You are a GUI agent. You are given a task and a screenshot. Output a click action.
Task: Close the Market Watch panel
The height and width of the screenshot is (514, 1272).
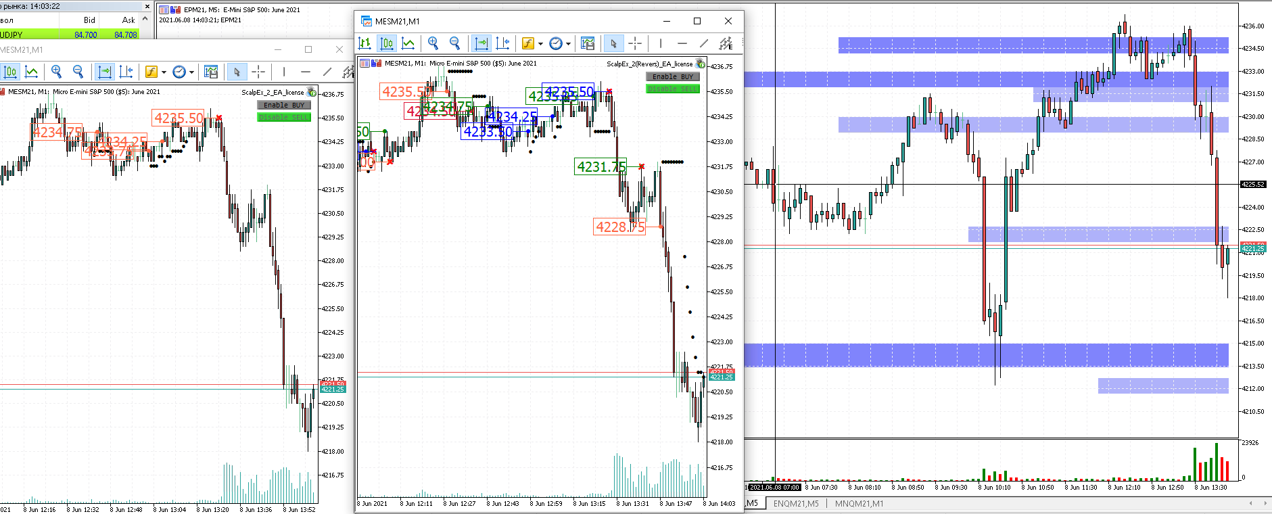tap(147, 6)
